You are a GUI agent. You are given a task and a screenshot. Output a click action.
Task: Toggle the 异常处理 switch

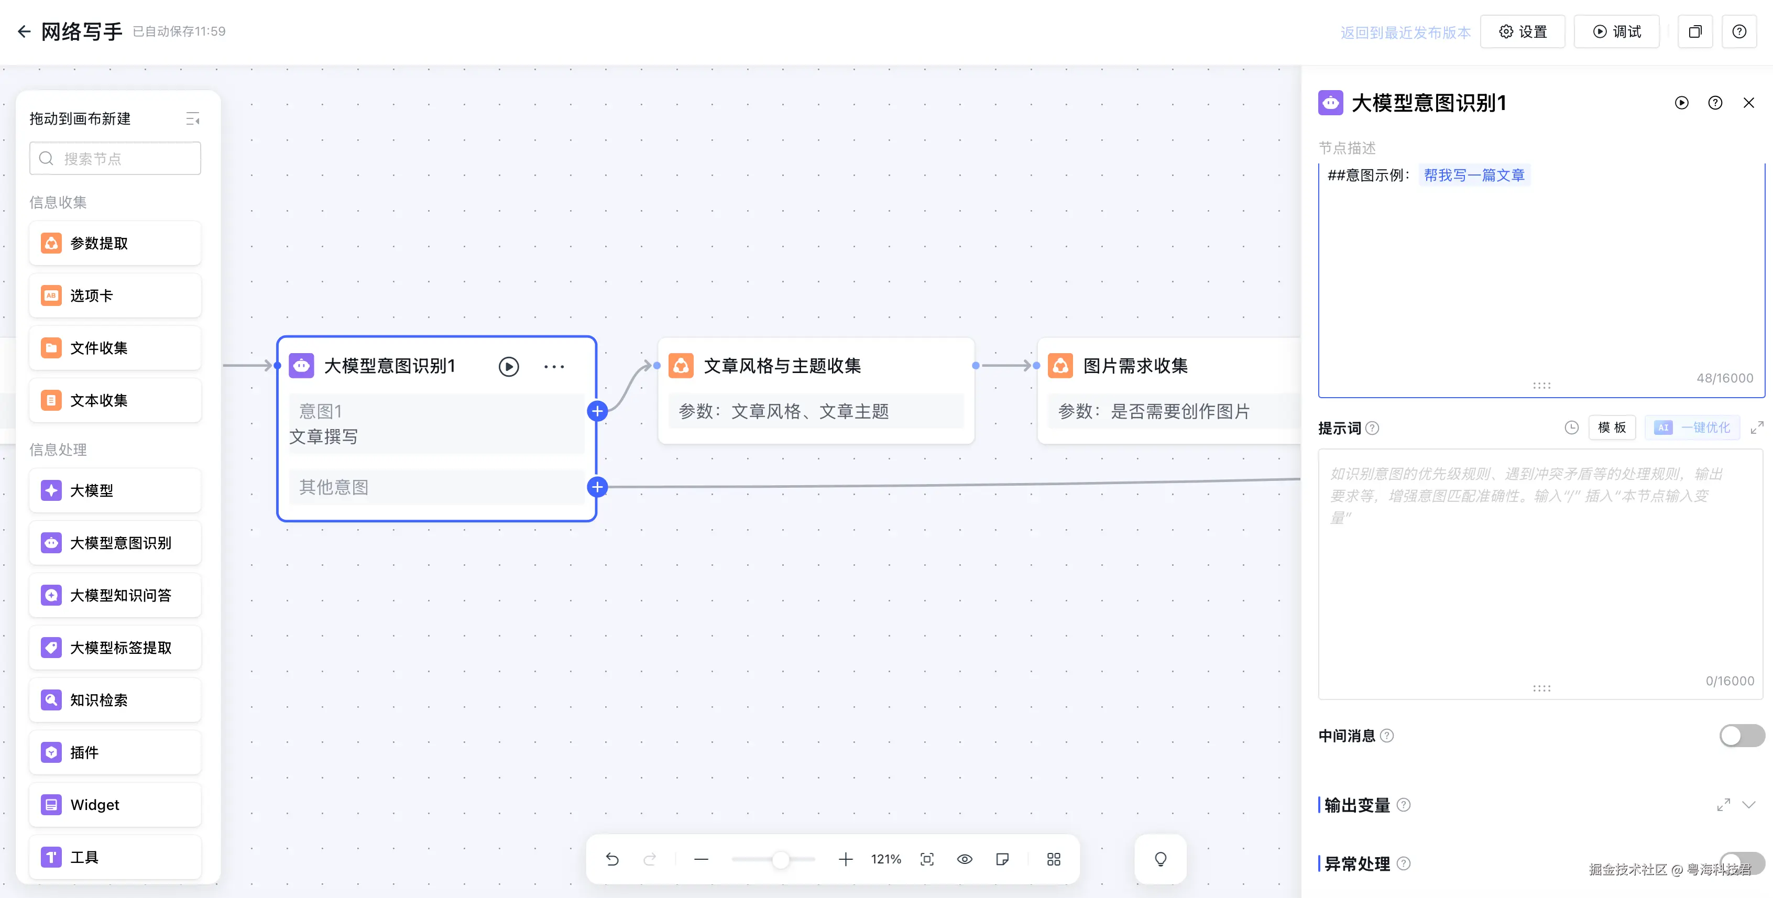click(x=1742, y=863)
